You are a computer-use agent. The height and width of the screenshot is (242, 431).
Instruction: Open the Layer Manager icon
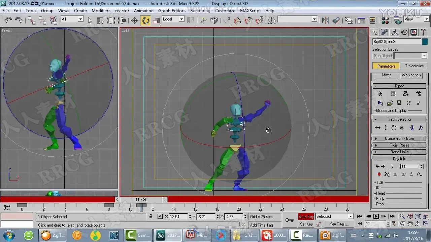[349, 21]
